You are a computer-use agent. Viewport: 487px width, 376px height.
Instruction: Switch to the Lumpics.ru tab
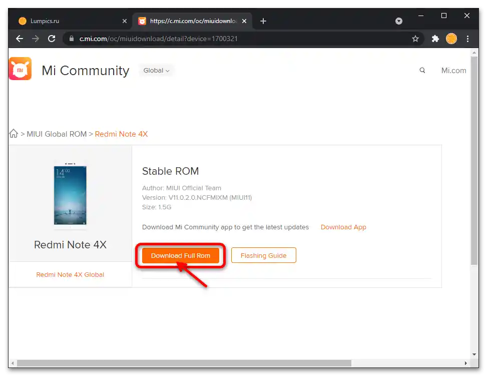[x=72, y=21]
